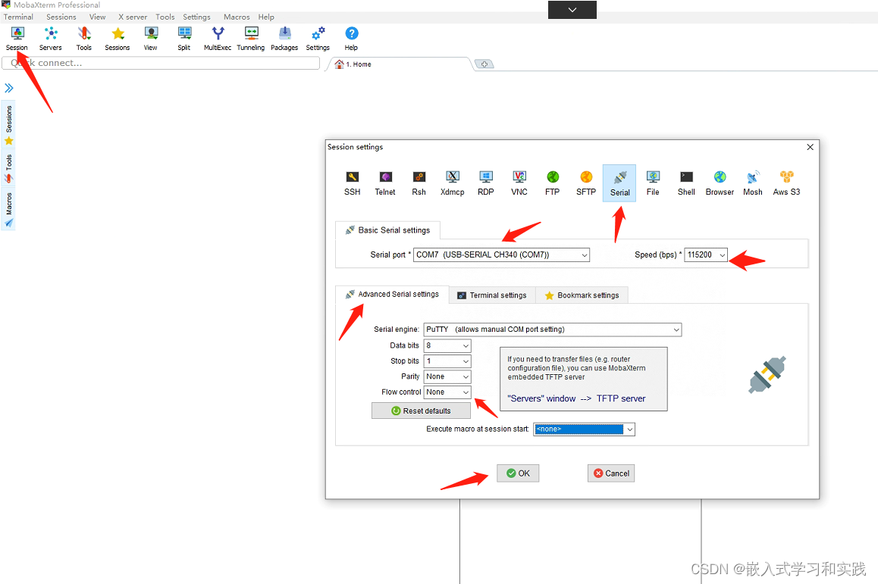Open a new tab with plus button
The width and height of the screenshot is (878, 584).
[484, 64]
